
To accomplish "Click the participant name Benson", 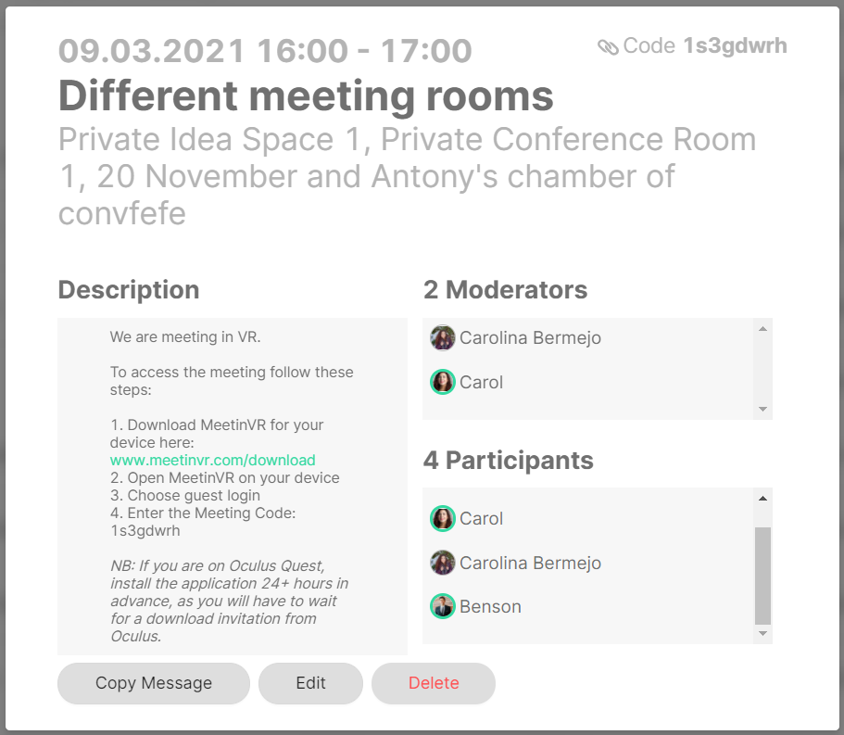I will point(490,605).
